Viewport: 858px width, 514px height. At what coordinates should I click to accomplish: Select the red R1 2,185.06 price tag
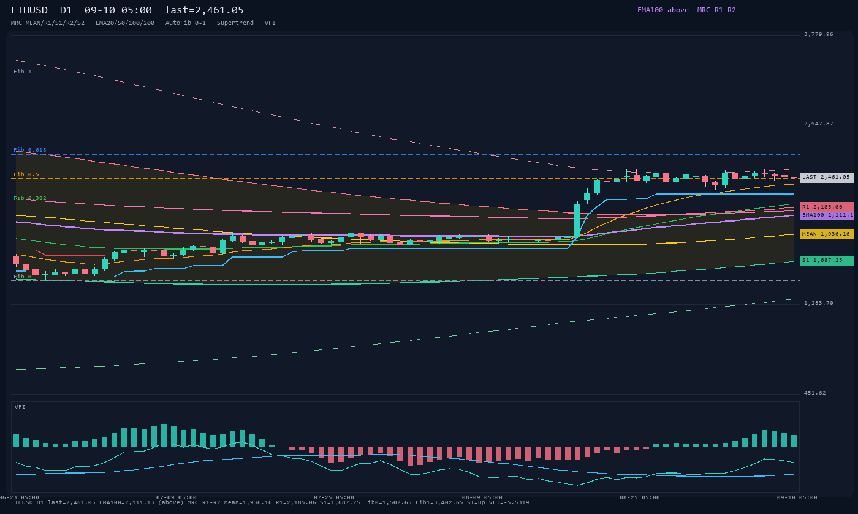pyautogui.click(x=827, y=207)
